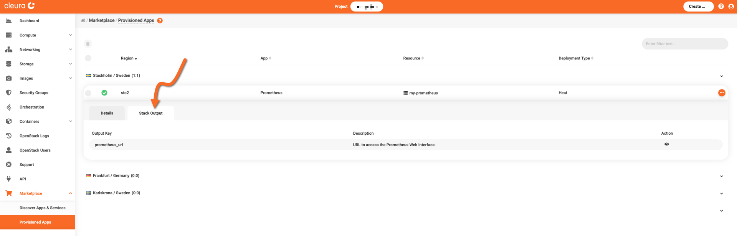Reveal the prometheus_url value with eye icon
Screen dimensions: 737x236
[x=666, y=144]
